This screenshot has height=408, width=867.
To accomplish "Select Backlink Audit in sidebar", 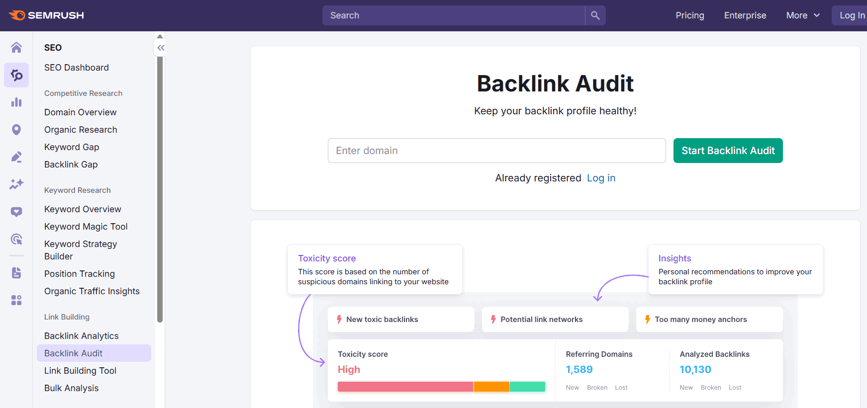I will [94, 353].
